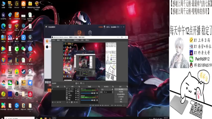Move the scene down in the OBS Scenes panel
The image size is (212, 119).
click(60, 102)
